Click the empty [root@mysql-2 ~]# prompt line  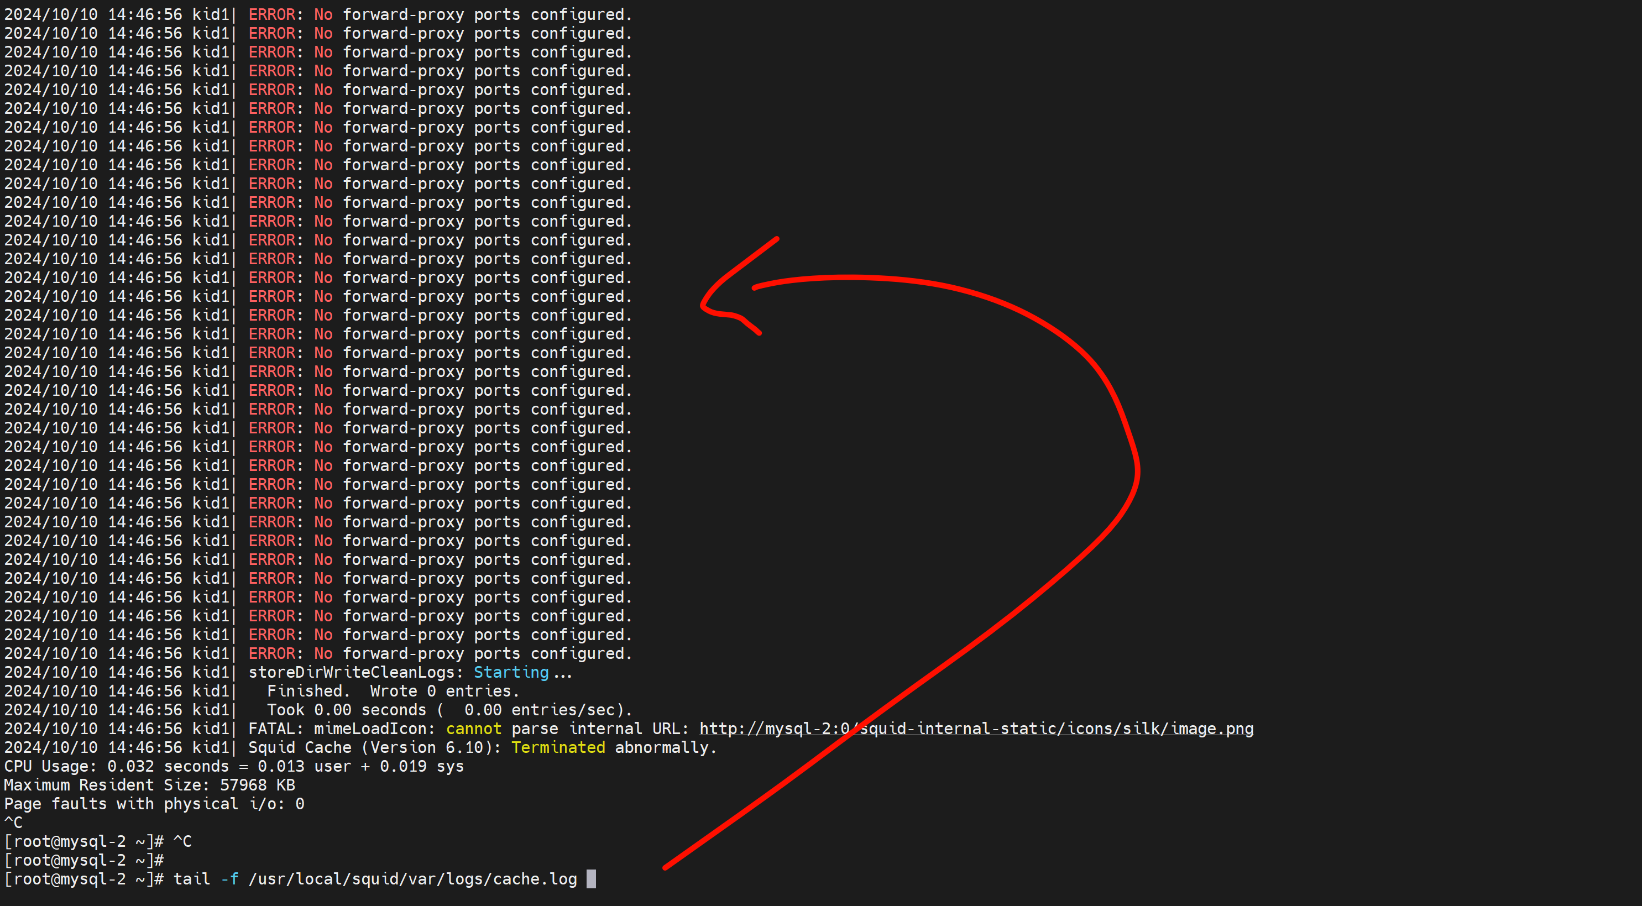pos(83,861)
